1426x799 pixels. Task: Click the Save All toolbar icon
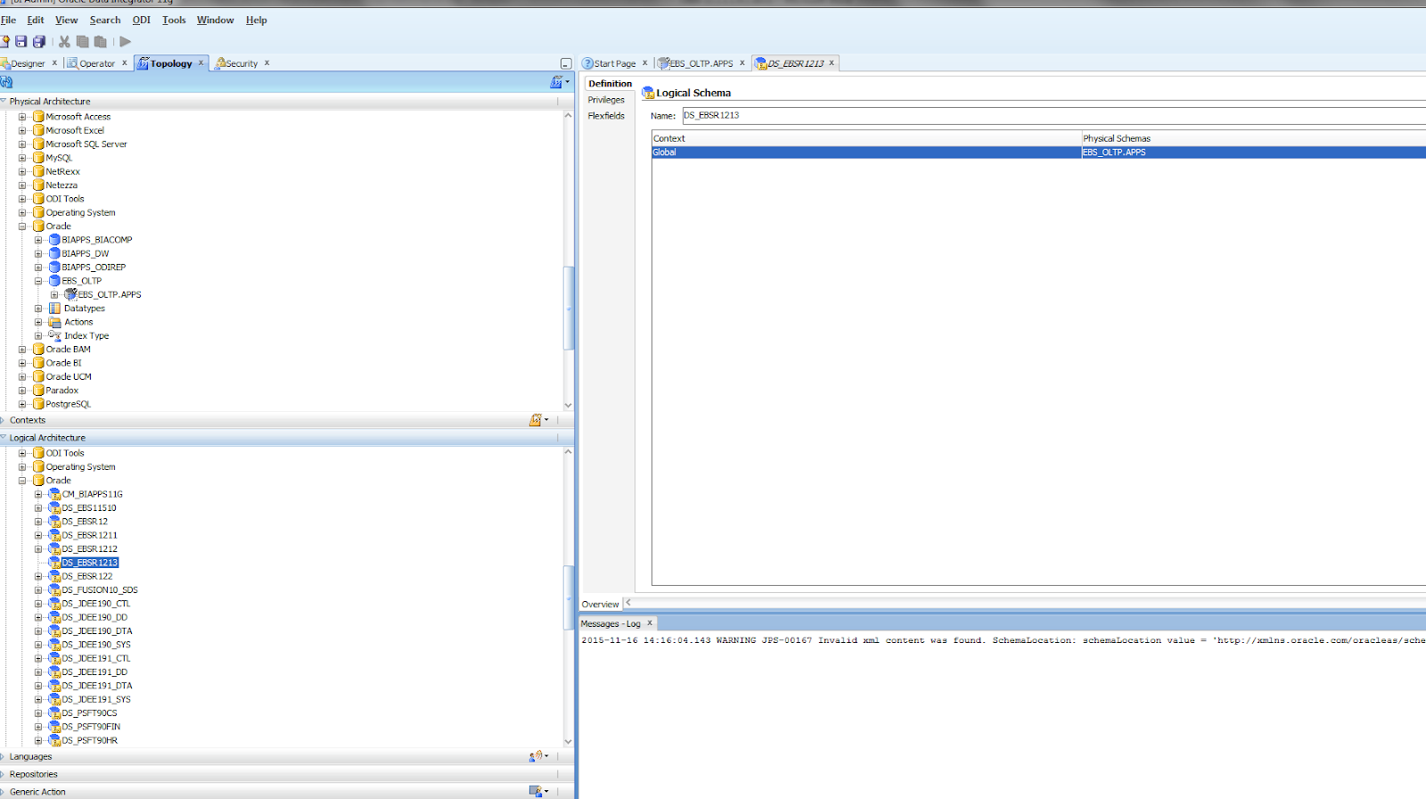click(39, 41)
